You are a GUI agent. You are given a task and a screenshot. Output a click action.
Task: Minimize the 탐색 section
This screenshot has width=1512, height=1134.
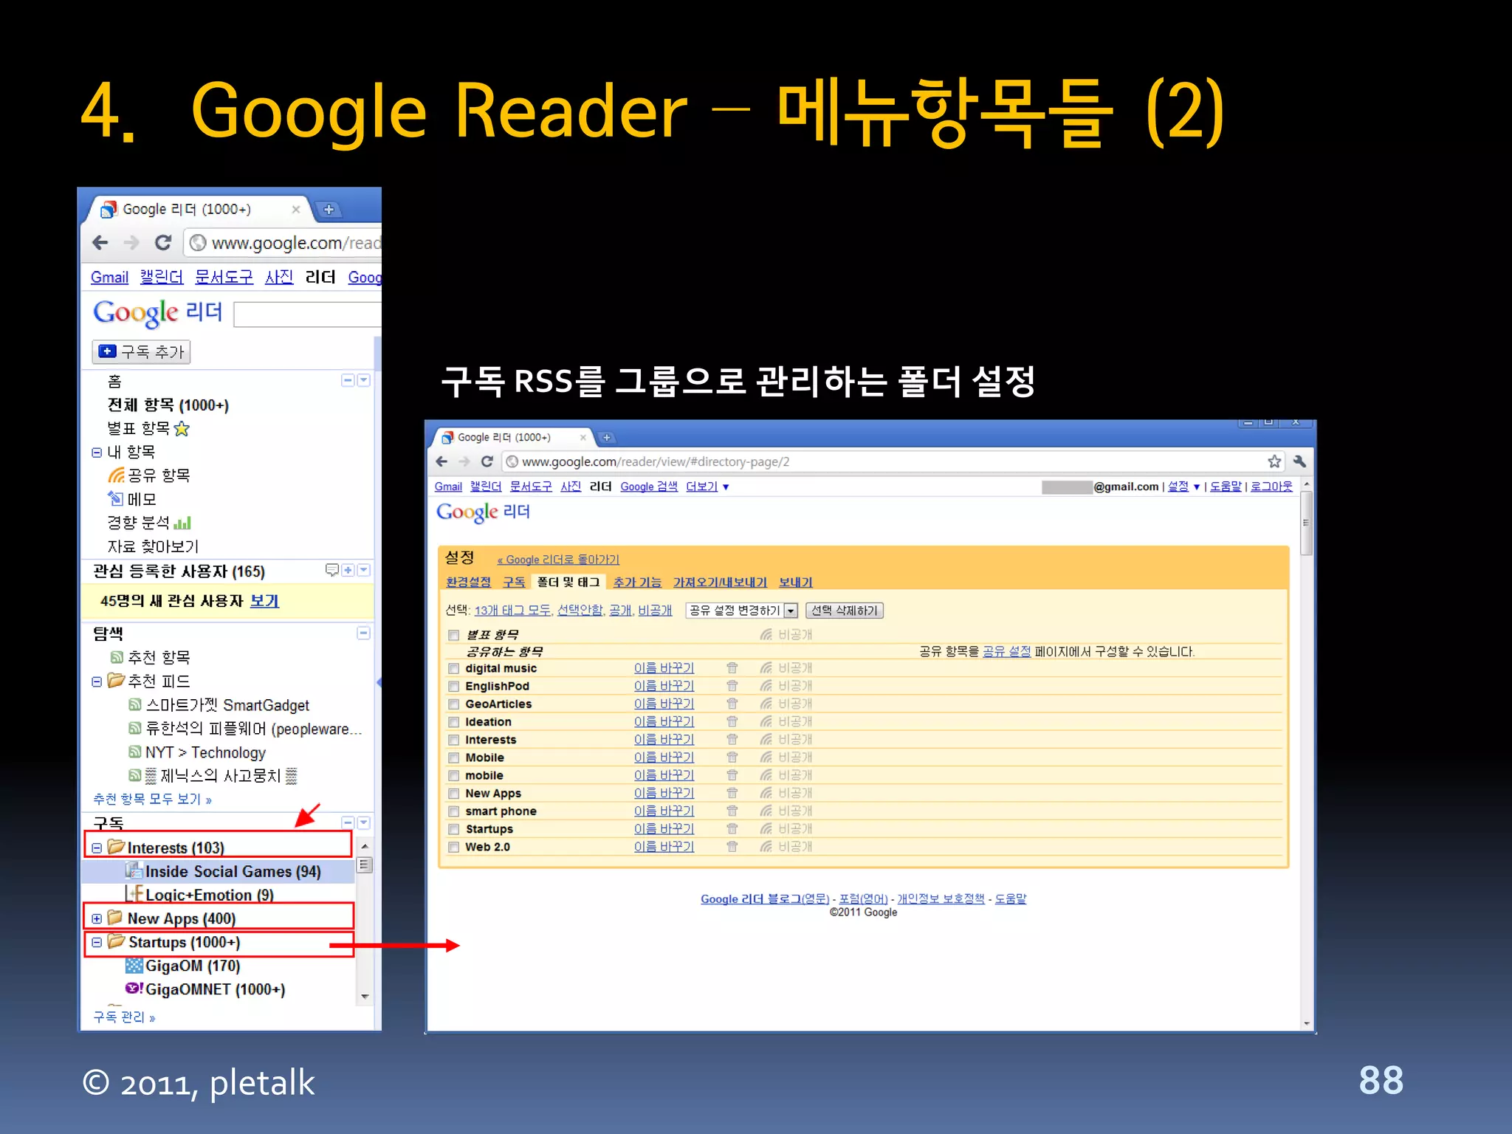point(363,633)
